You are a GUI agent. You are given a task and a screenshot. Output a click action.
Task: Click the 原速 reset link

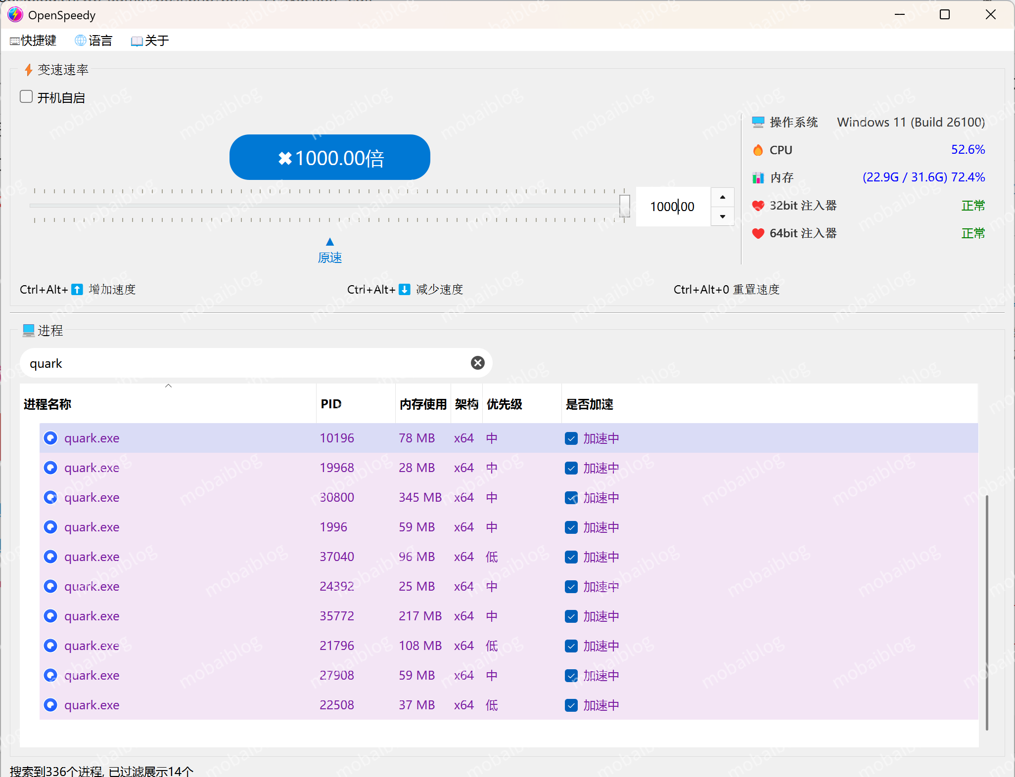329,257
